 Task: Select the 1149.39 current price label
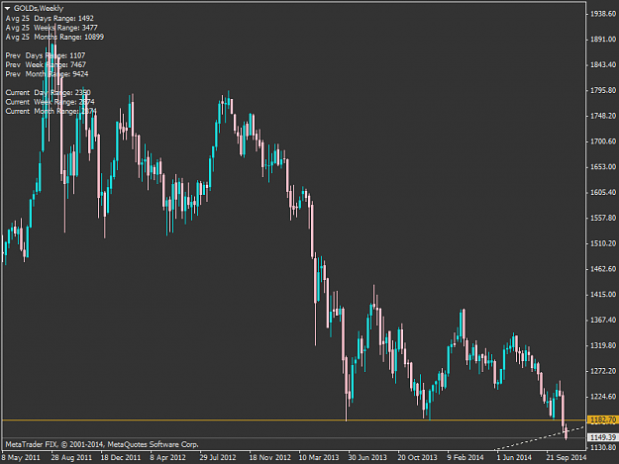[x=603, y=437]
